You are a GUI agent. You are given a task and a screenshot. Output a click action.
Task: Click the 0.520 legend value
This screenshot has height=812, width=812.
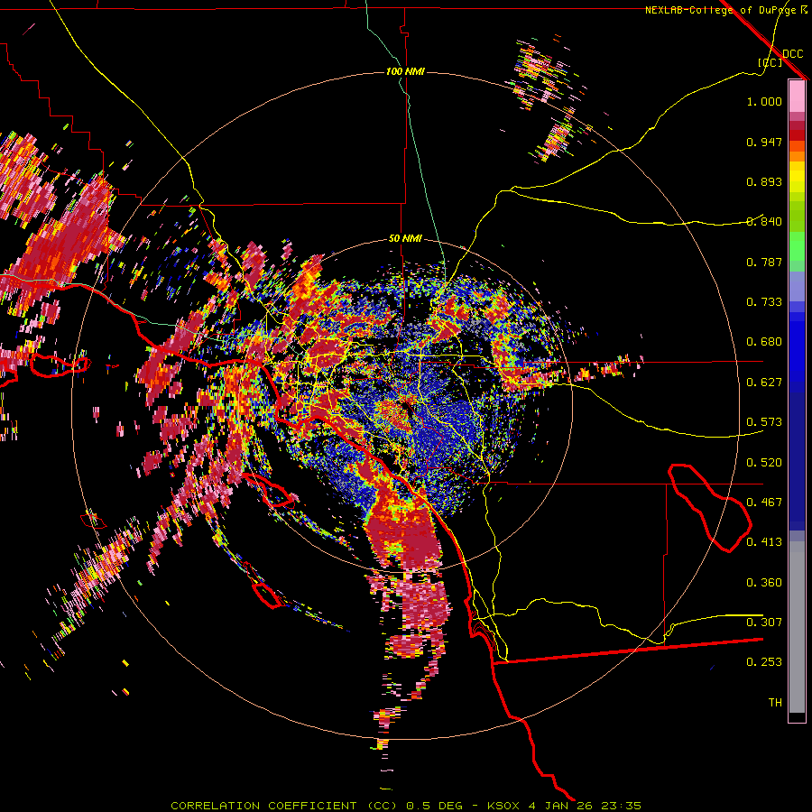tap(764, 463)
